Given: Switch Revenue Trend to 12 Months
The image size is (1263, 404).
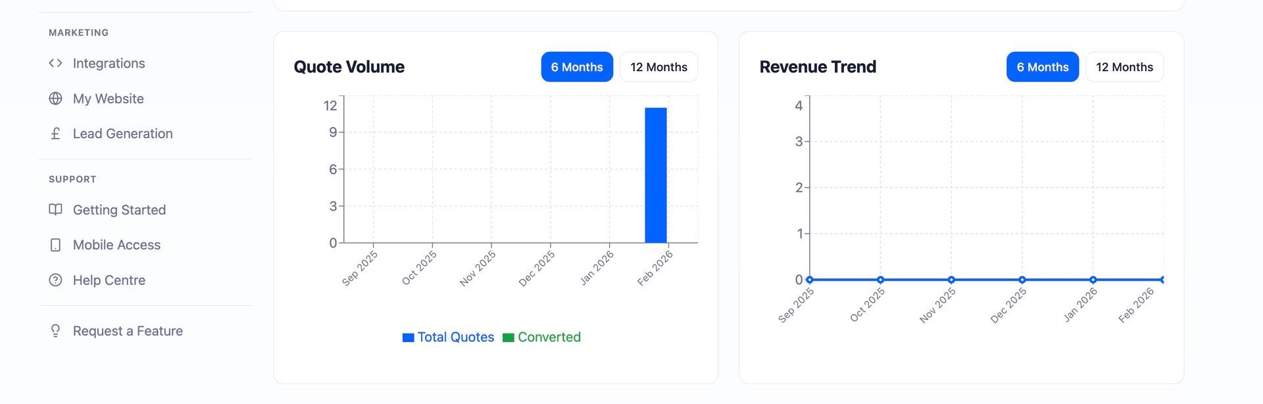Looking at the screenshot, I should tap(1124, 67).
